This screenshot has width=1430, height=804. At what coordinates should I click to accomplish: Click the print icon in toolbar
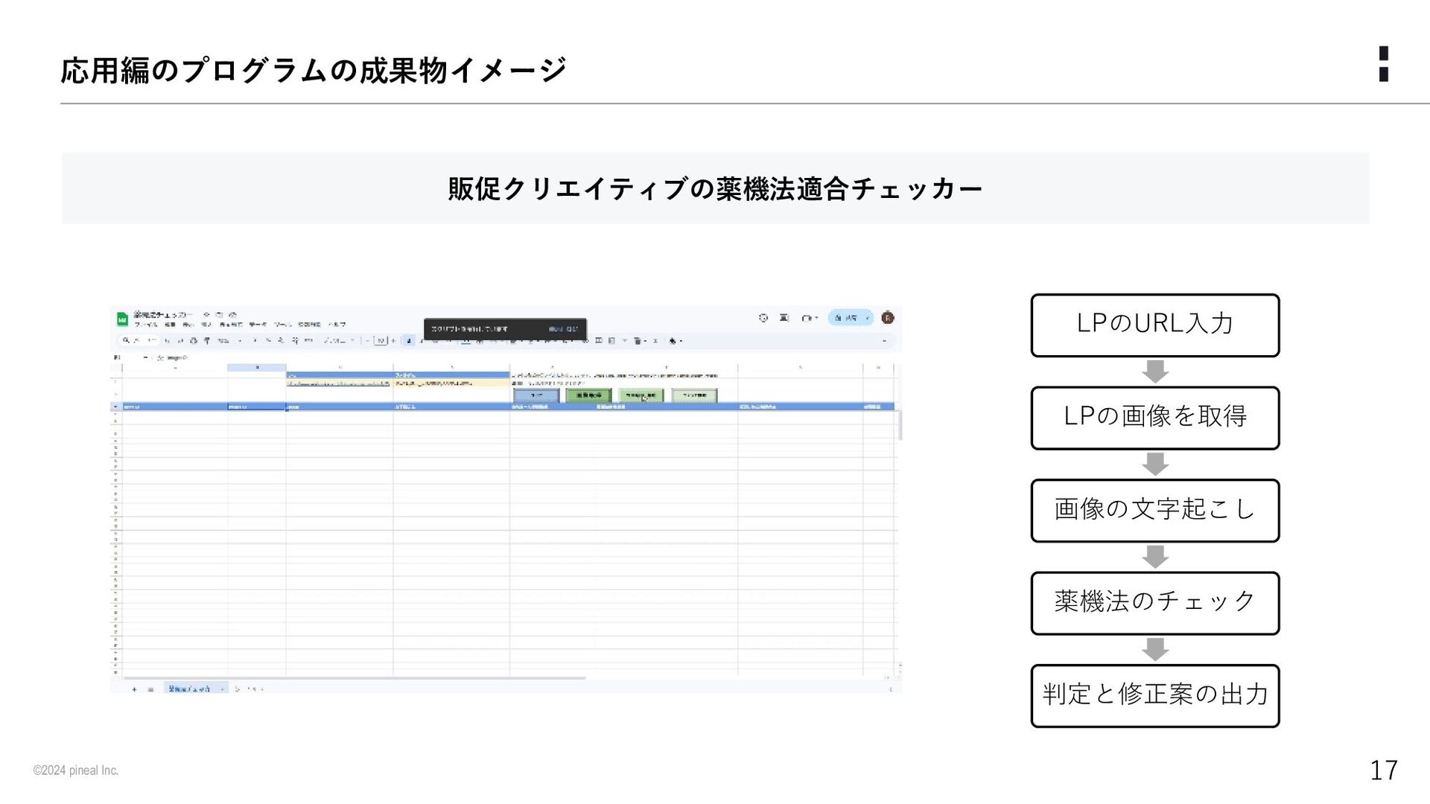(194, 341)
